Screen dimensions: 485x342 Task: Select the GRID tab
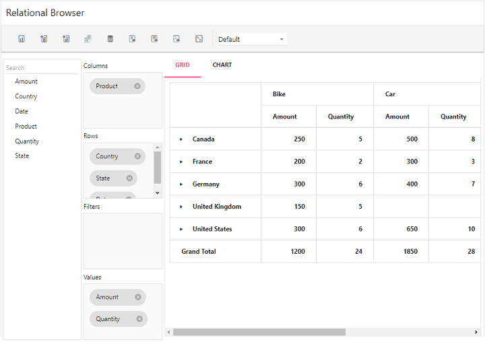[x=183, y=65]
